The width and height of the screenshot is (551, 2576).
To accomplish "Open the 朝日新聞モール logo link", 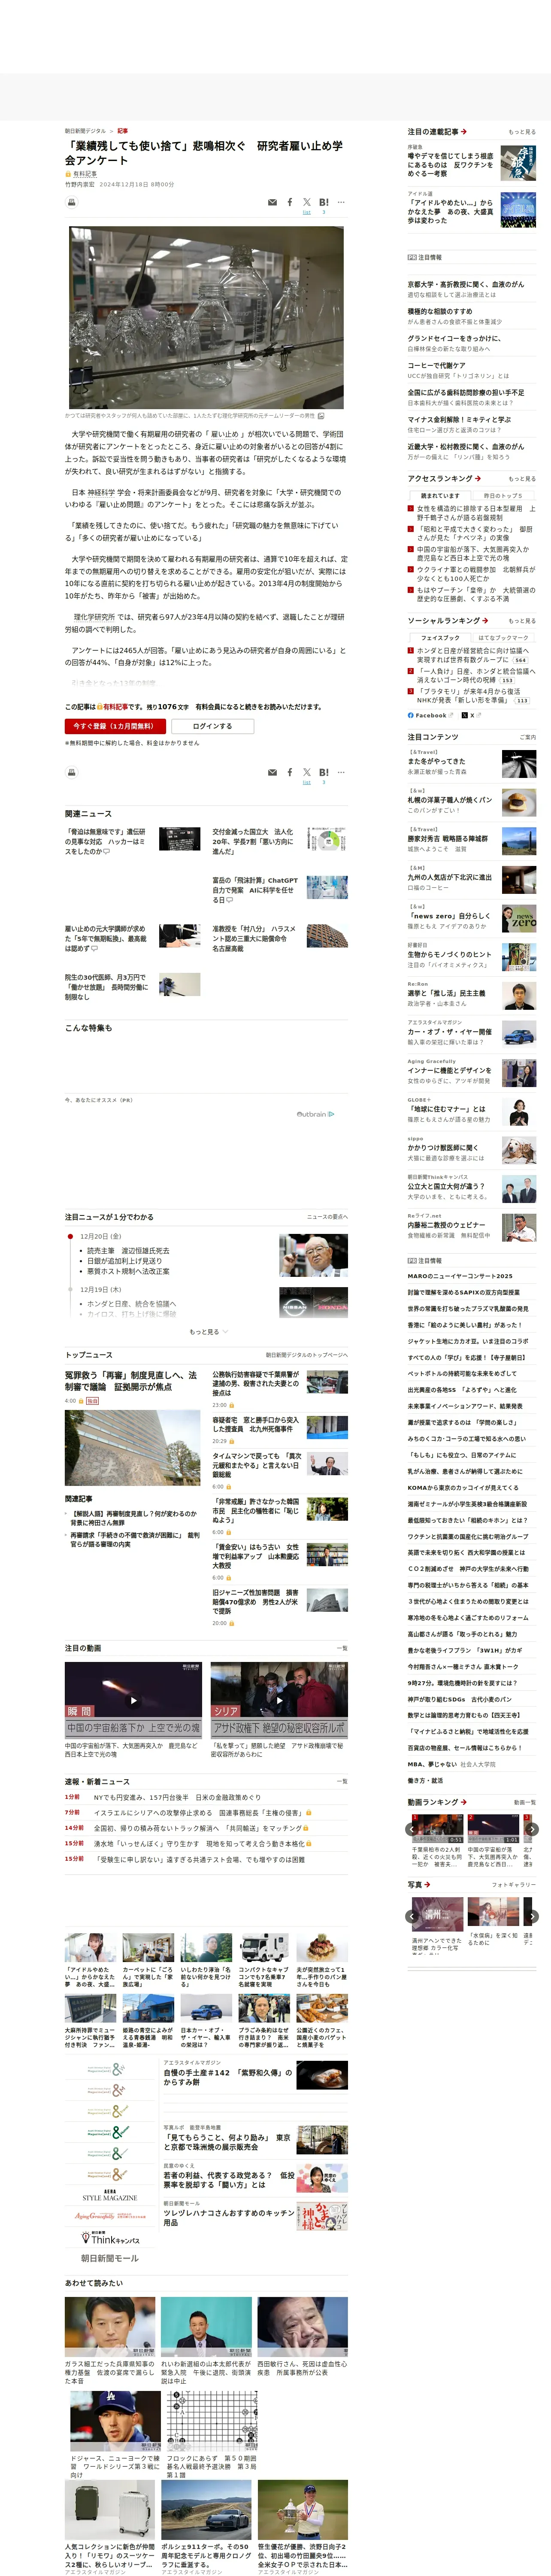I will [x=109, y=2258].
